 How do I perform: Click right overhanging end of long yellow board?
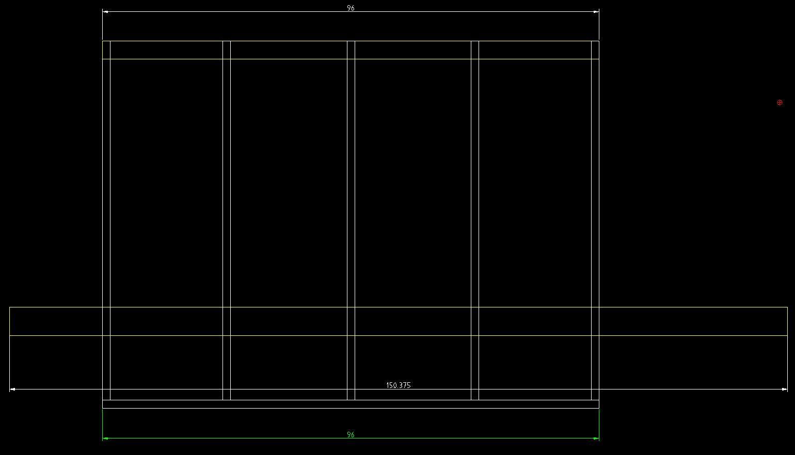pyautogui.click(x=693, y=321)
